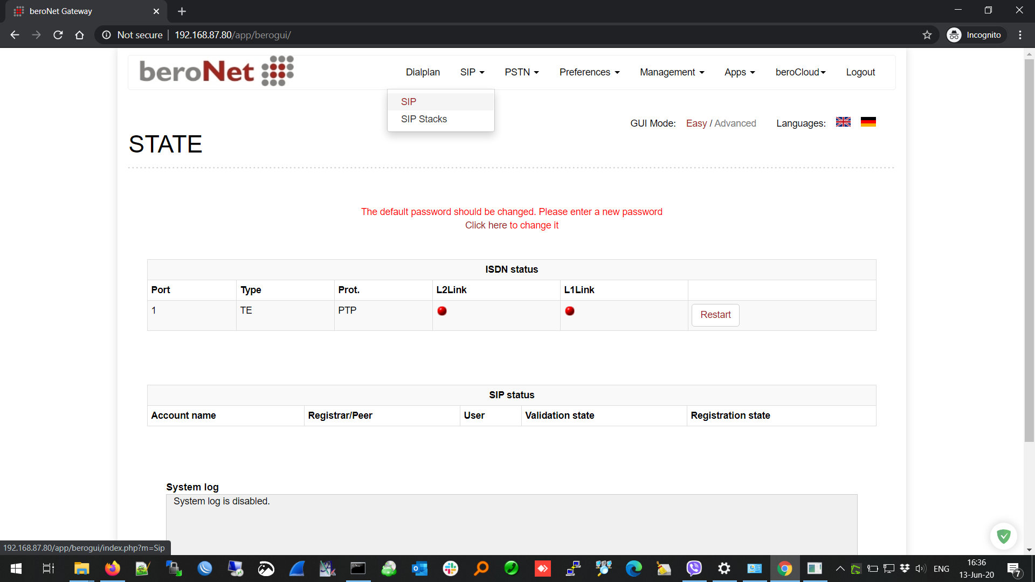This screenshot has height=582, width=1035.
Task: Open Firefox from the taskbar
Action: point(112,569)
